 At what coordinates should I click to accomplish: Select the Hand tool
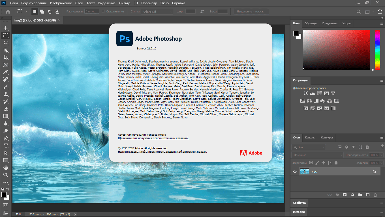(5, 168)
